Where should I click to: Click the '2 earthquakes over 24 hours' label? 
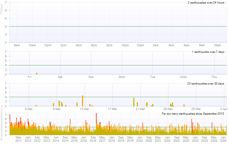point(206,3)
